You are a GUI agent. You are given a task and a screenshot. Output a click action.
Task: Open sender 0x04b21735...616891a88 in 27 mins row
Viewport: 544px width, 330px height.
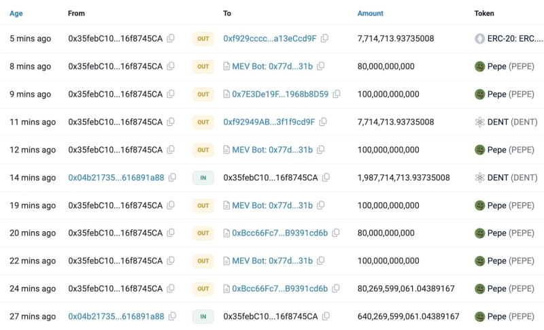116,316
